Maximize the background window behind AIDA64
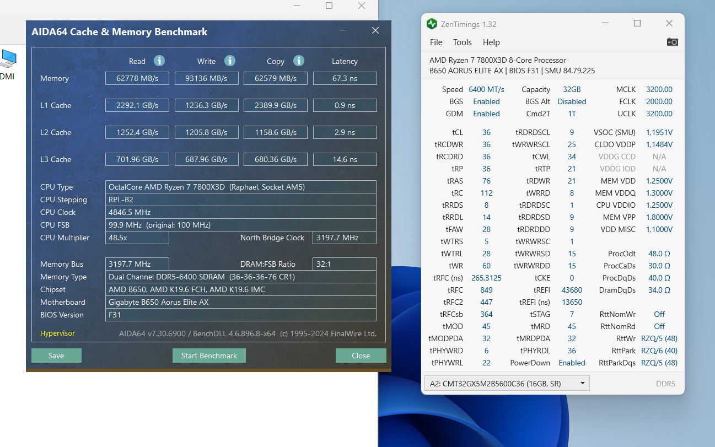 [x=329, y=6]
